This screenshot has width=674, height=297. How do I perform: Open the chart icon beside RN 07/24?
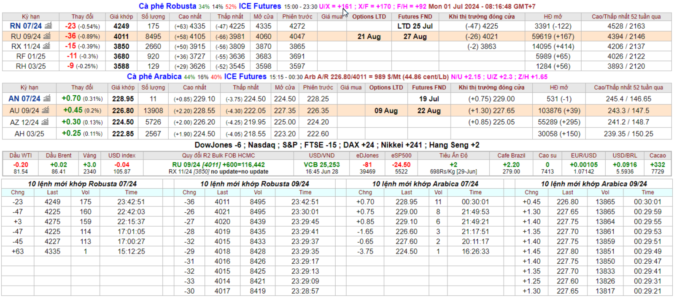pos(48,26)
